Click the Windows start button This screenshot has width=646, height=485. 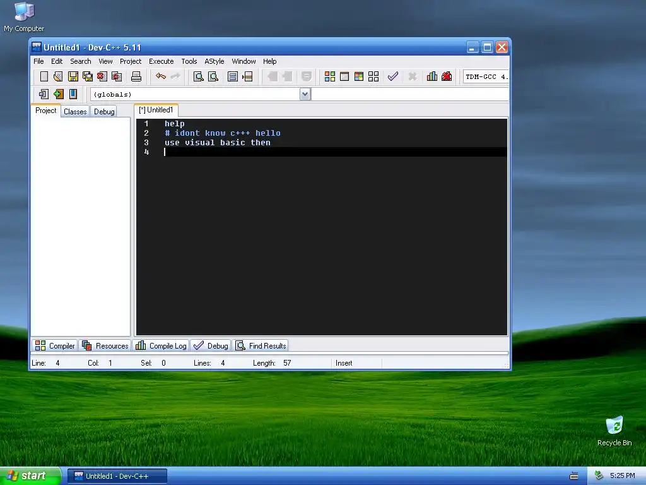(x=30, y=476)
